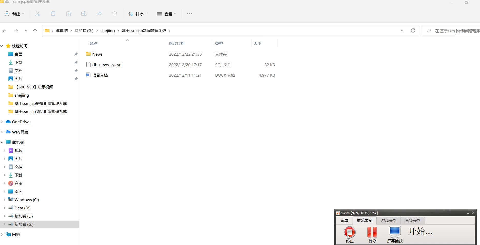Click the Copy icon in toolbar
Viewport: 480px width, 245px height.
coord(53,14)
